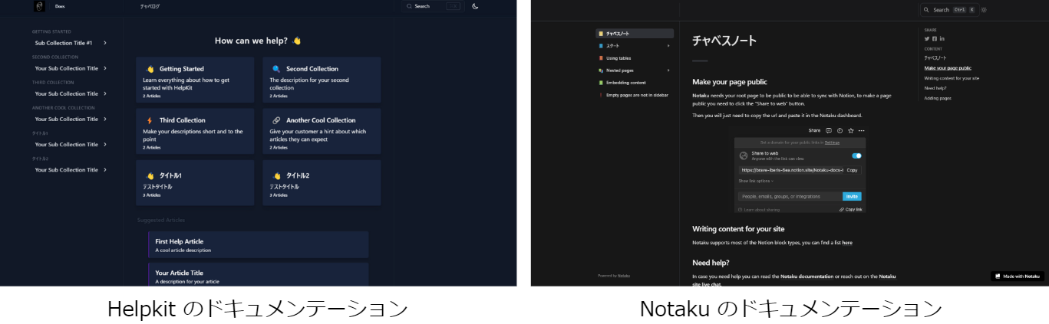Toggle the Share to web switch
The width and height of the screenshot is (1049, 324).
click(x=856, y=155)
